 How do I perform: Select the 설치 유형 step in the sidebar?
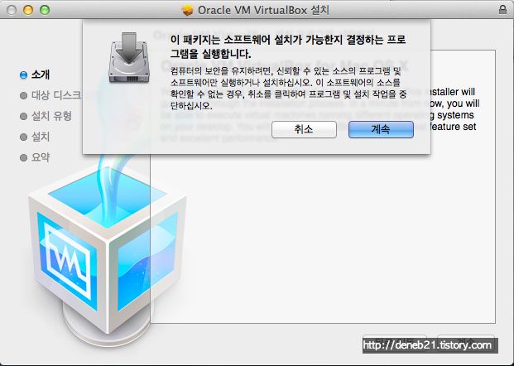point(51,116)
